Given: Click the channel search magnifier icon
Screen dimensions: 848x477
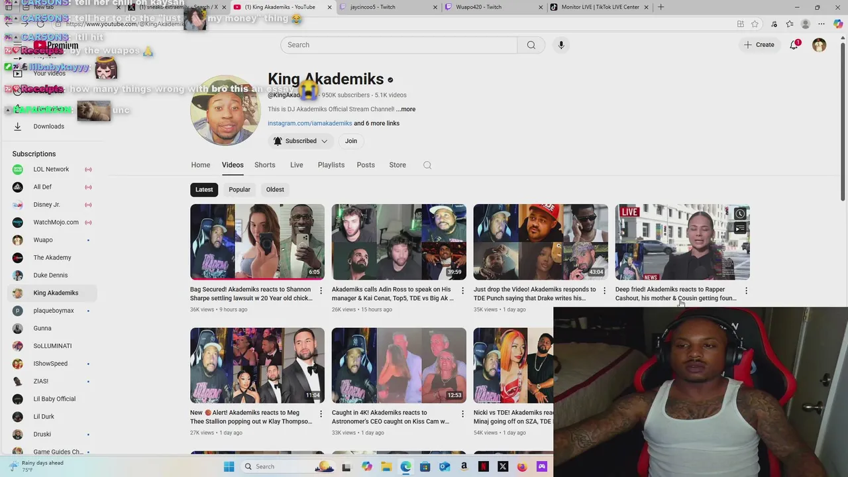Looking at the screenshot, I should [427, 165].
